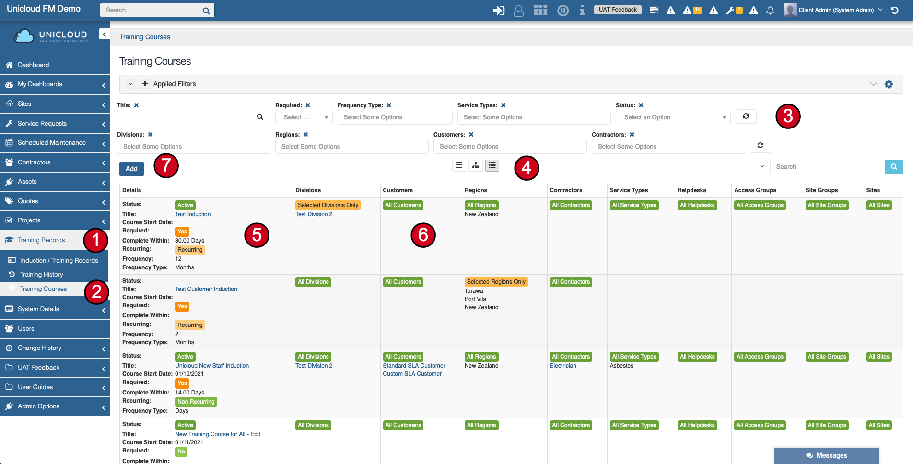Click the search magnifier in top search box
Screen dimensions: 913x464
click(206, 11)
